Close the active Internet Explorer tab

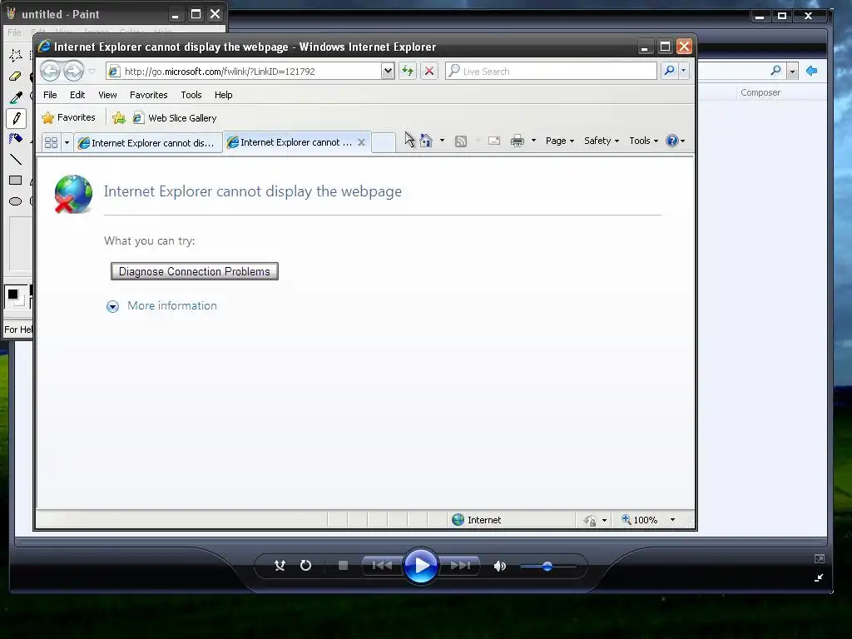click(x=361, y=142)
